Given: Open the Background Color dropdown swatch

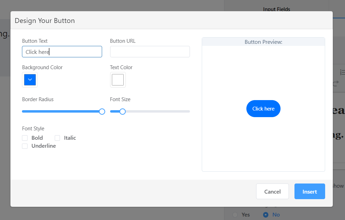Looking at the screenshot, I should pyautogui.click(x=30, y=80).
